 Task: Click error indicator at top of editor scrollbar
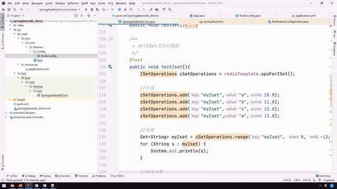tap(331, 26)
